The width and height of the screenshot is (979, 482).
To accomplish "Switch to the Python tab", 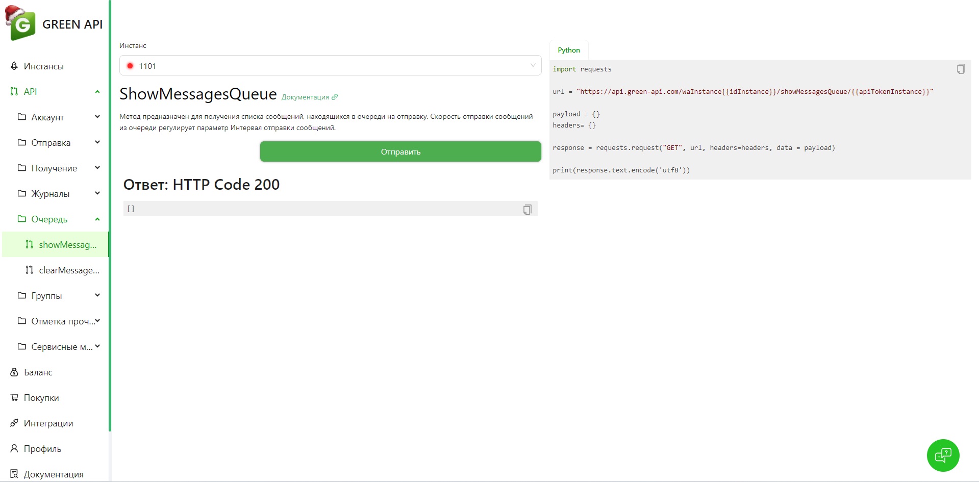I will [x=568, y=50].
